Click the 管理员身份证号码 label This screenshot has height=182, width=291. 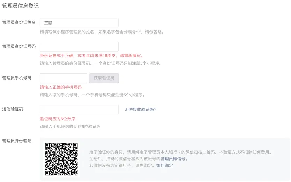[19, 46]
